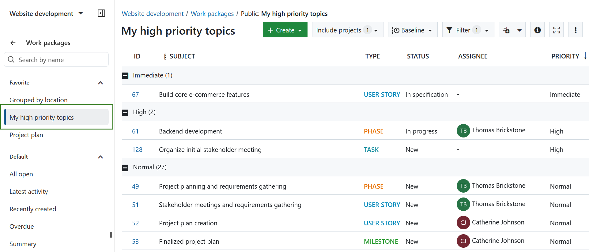Screen dimensions: 589x252
Task: Open the All open view
Action: pos(21,174)
